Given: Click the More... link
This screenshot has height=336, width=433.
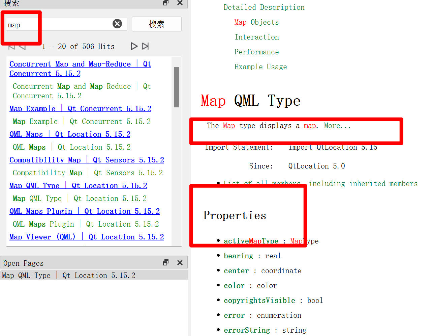Looking at the screenshot, I should point(337,126).
